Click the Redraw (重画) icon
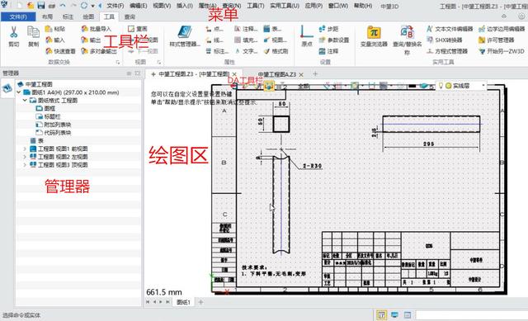Viewport: 528px width, 321px height. click(138, 29)
